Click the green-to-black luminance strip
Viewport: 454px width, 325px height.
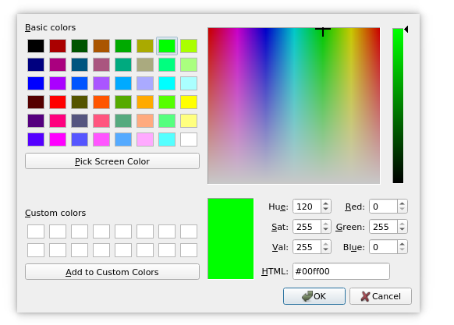point(398,106)
